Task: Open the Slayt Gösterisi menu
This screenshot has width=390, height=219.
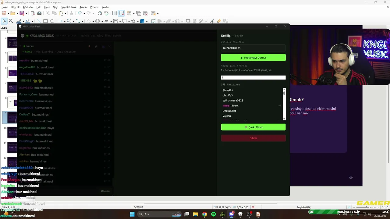Action: [x=69, y=7]
